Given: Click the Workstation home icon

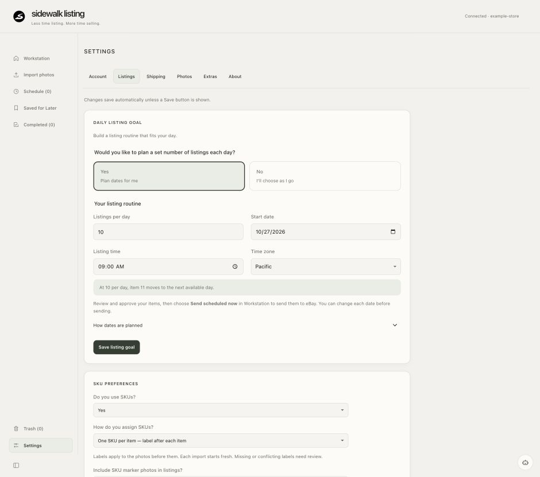Looking at the screenshot, I should 16,58.
